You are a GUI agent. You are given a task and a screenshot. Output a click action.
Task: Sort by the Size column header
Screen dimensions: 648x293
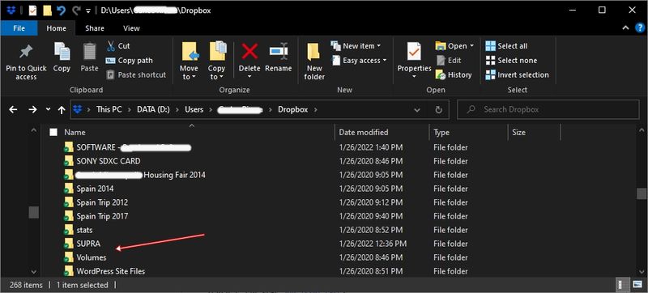(x=534, y=133)
